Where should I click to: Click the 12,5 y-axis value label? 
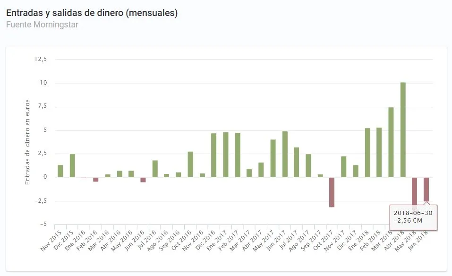(41, 59)
